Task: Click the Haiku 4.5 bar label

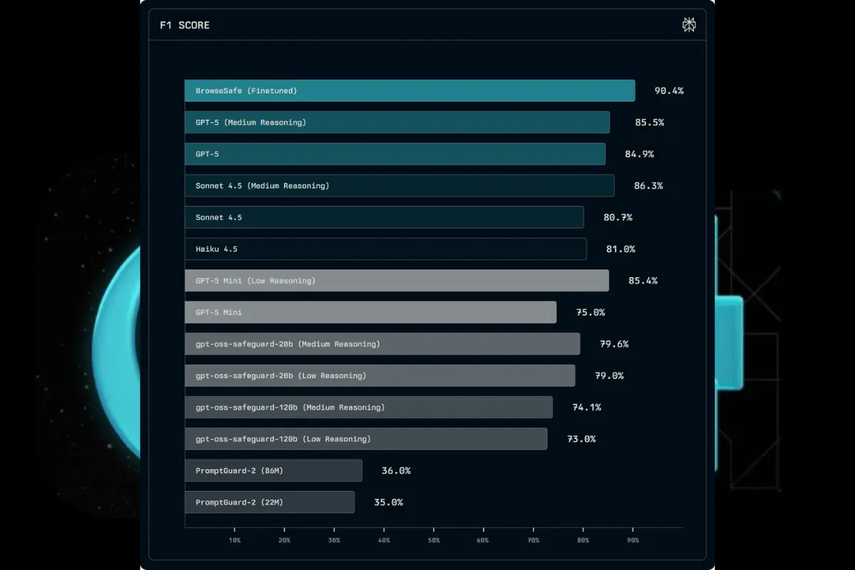Action: tap(217, 249)
